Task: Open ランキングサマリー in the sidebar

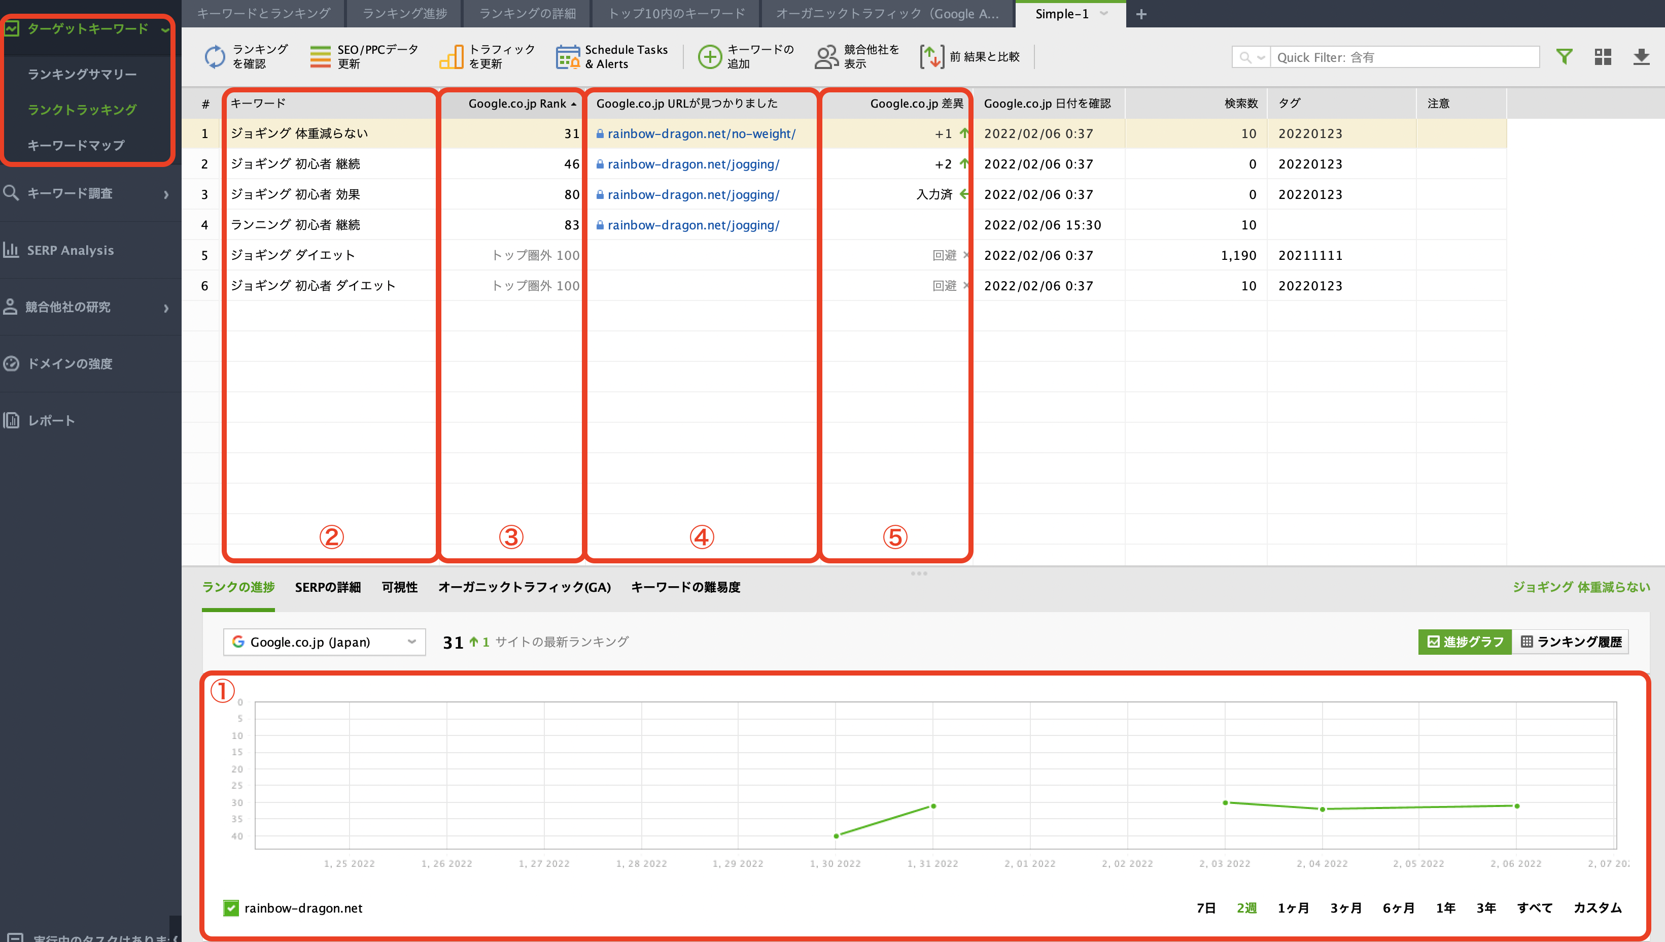Action: 82,75
